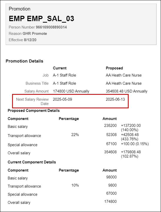This screenshot has height=212, width=161.
Task: Click the Proposed Component Details heading
Action: [x=33, y=111]
